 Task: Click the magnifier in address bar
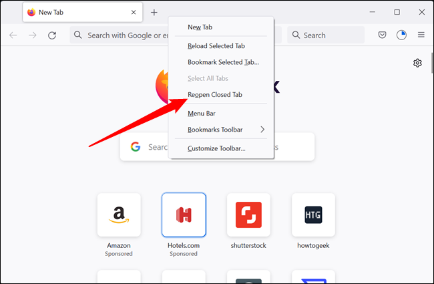[77, 35]
